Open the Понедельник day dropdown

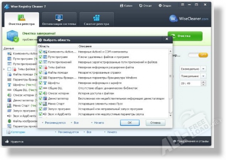(203, 76)
